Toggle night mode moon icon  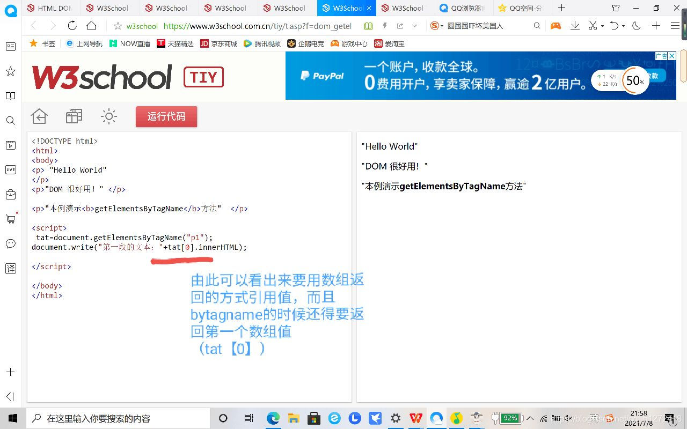pos(637,26)
